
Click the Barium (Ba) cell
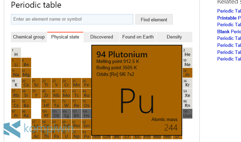(x=26, y=104)
